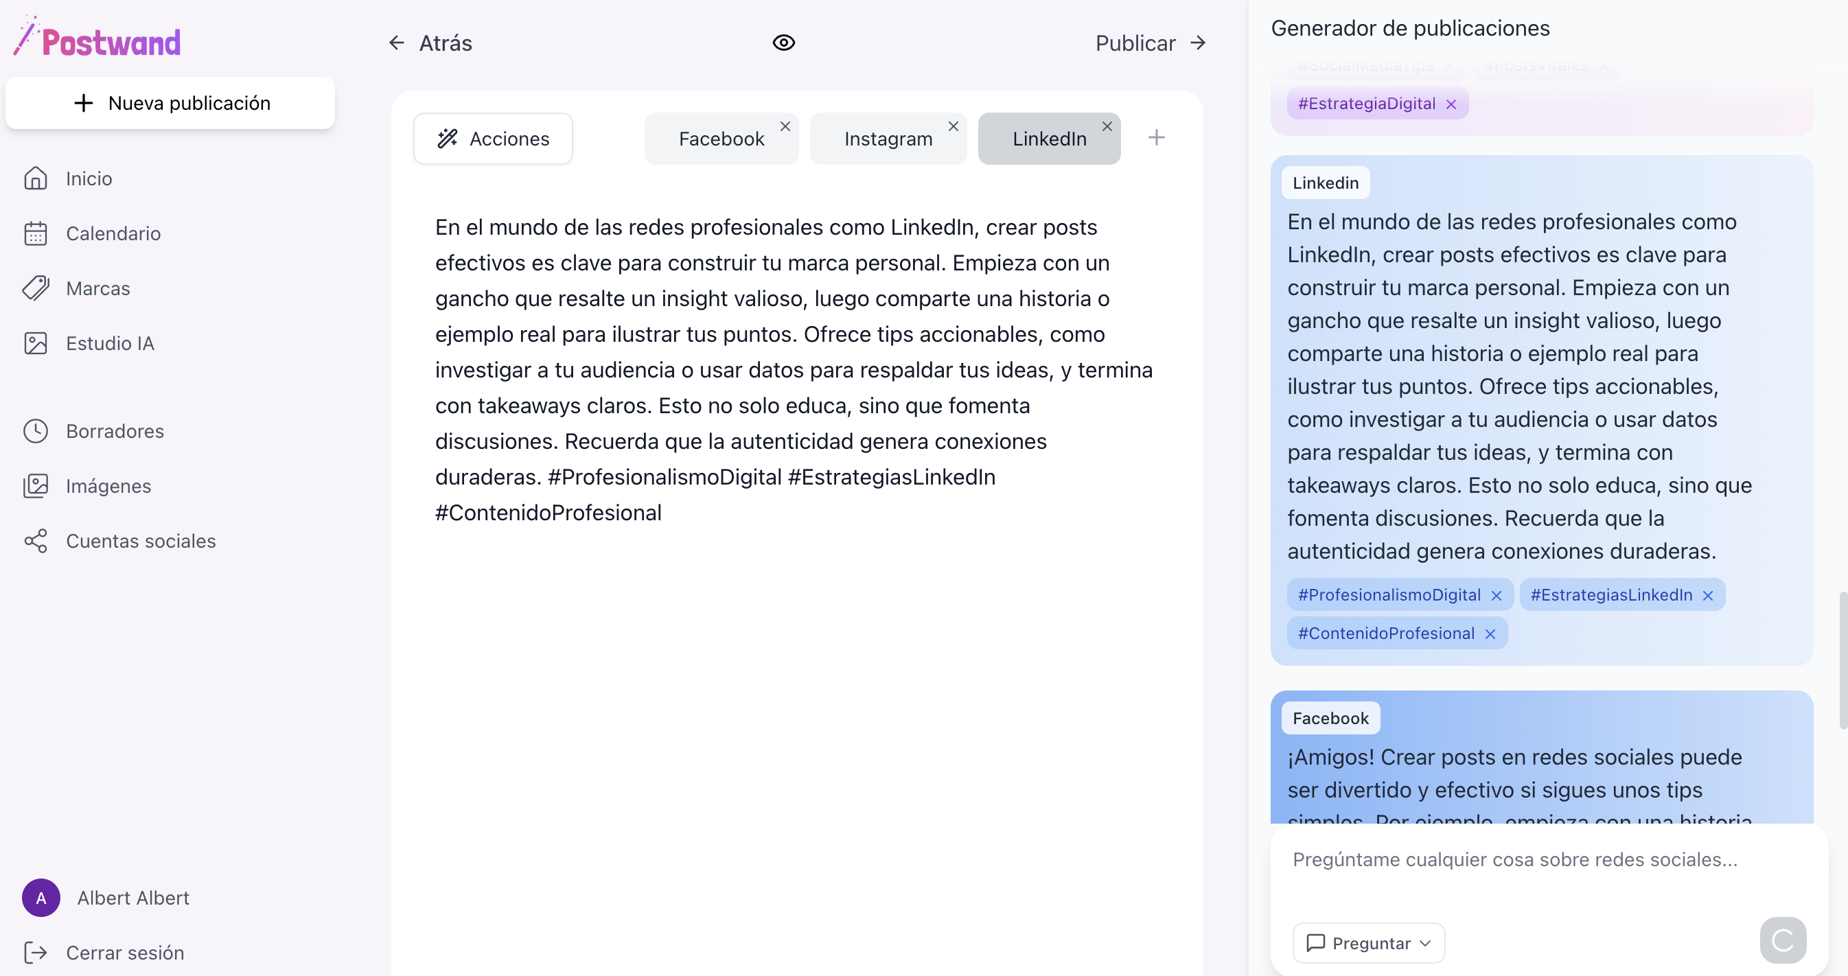Open the Acciones menu

coord(493,139)
